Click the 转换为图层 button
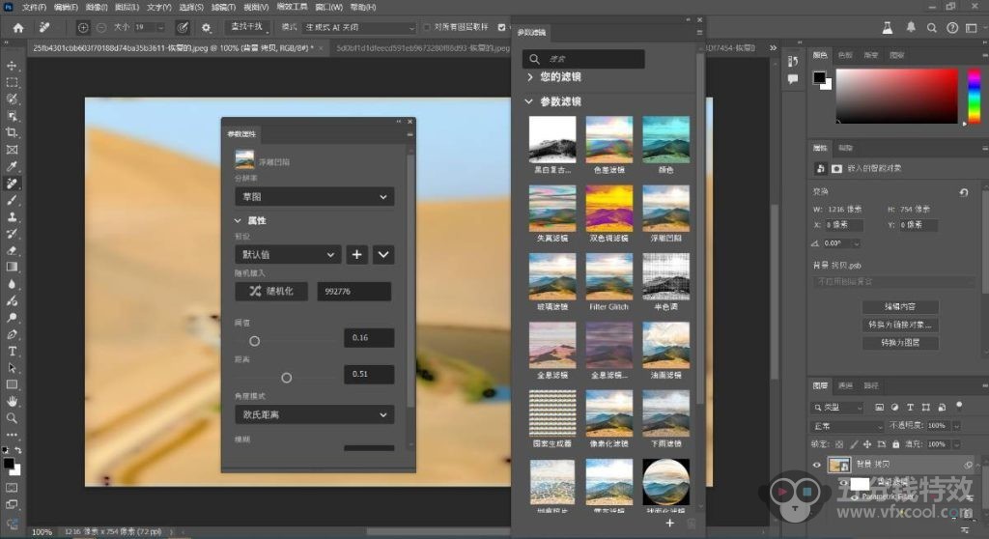Screen dimensions: 989x539 [x=900, y=343]
